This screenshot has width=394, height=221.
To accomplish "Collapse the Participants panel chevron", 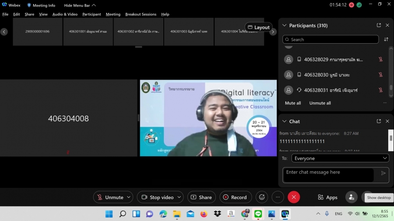I will click(284, 25).
